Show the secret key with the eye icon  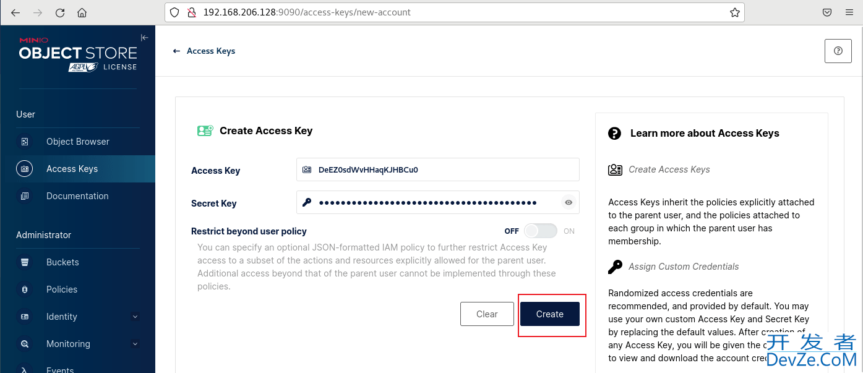569,202
